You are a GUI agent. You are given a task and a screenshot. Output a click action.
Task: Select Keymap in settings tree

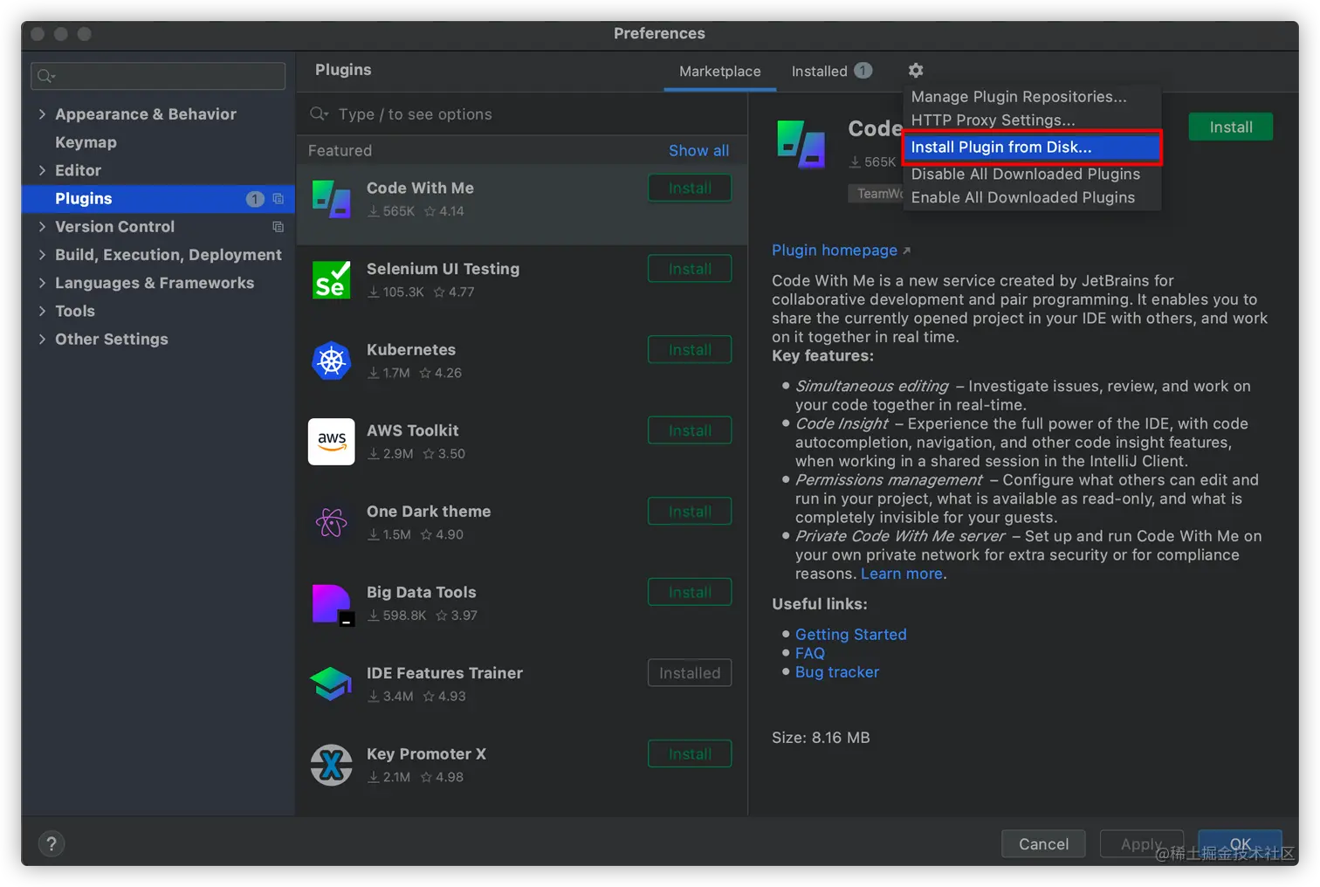pos(86,142)
